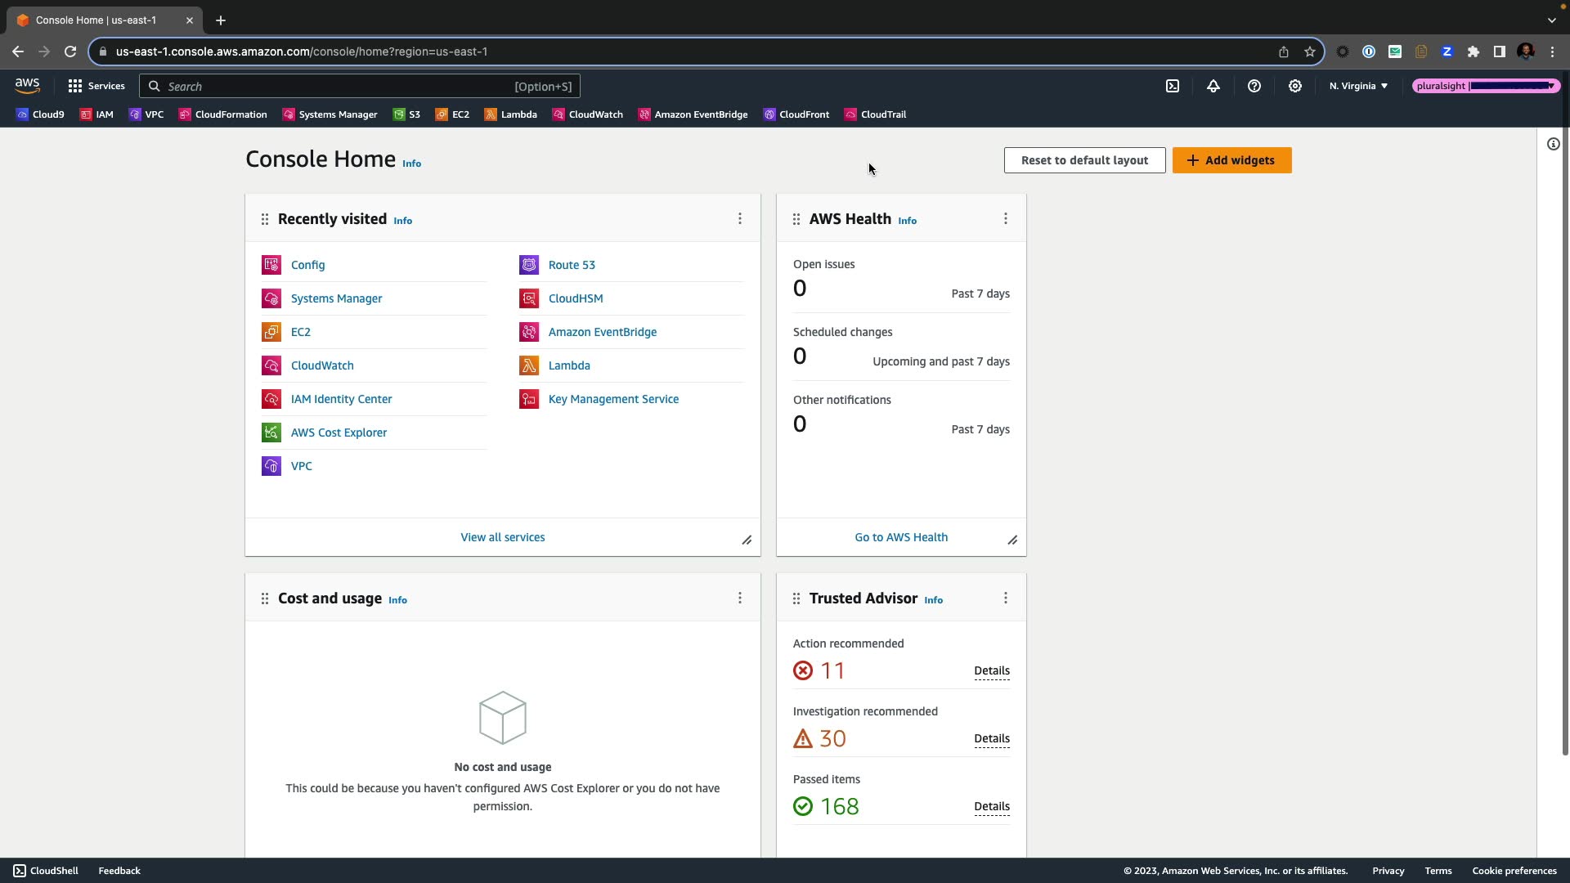The width and height of the screenshot is (1570, 883).
Task: Expand the pluralsight account menu
Action: pos(1486,86)
